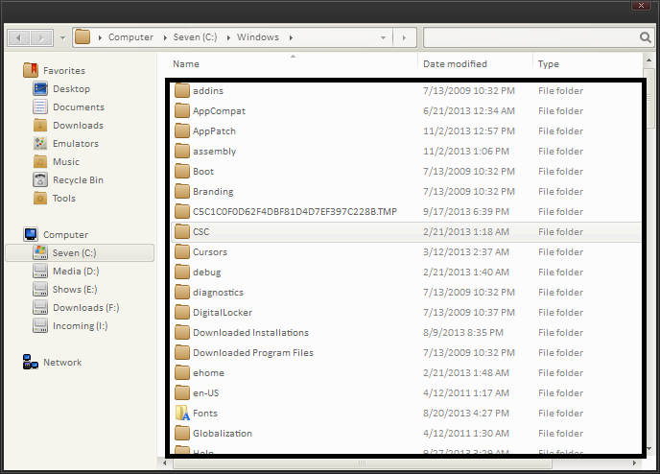Viewport: 660px width, 474px height.
Task: Open the recent locations dropdown arrow
Action: coord(62,37)
